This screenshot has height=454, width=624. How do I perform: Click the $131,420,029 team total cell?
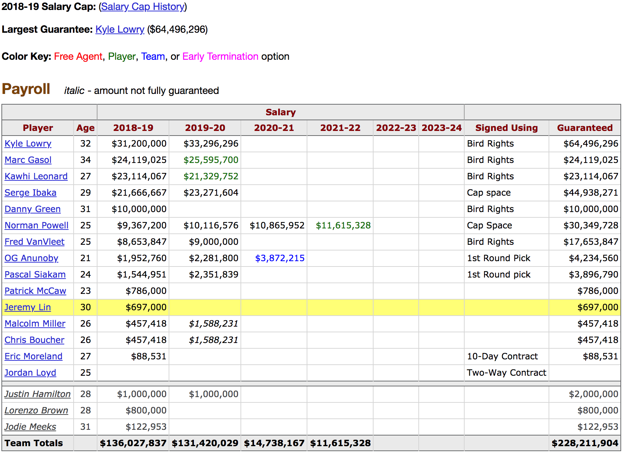click(x=205, y=443)
